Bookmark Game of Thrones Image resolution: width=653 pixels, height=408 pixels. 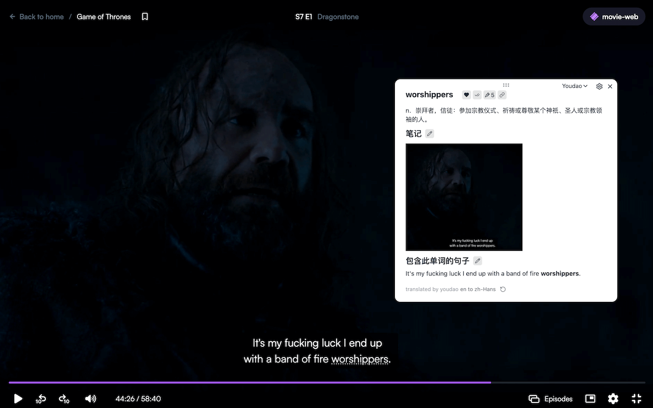pyautogui.click(x=145, y=17)
